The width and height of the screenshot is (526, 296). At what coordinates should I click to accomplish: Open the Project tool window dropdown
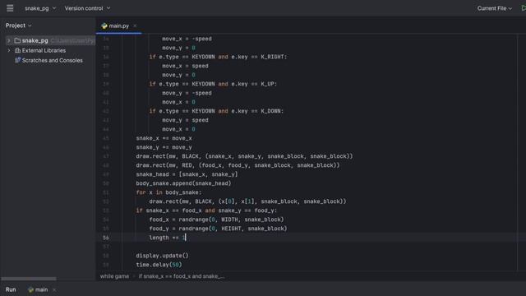click(x=18, y=25)
